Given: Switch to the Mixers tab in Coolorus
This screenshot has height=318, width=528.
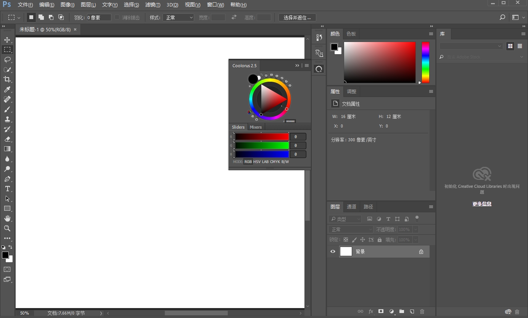Looking at the screenshot, I should 256,127.
